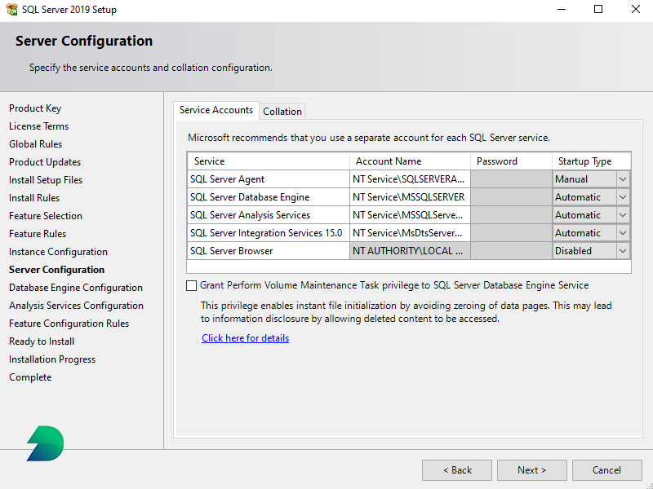The image size is (653, 489).
Task: Open the Startup Type dropdown for SQL Server Agent
Action: pos(623,178)
